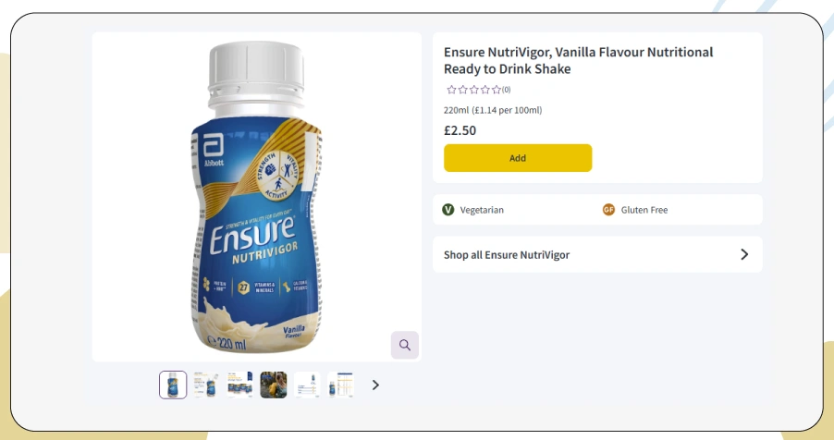
Task: Show next thumbnails with the carousel arrow
Action: coord(375,385)
